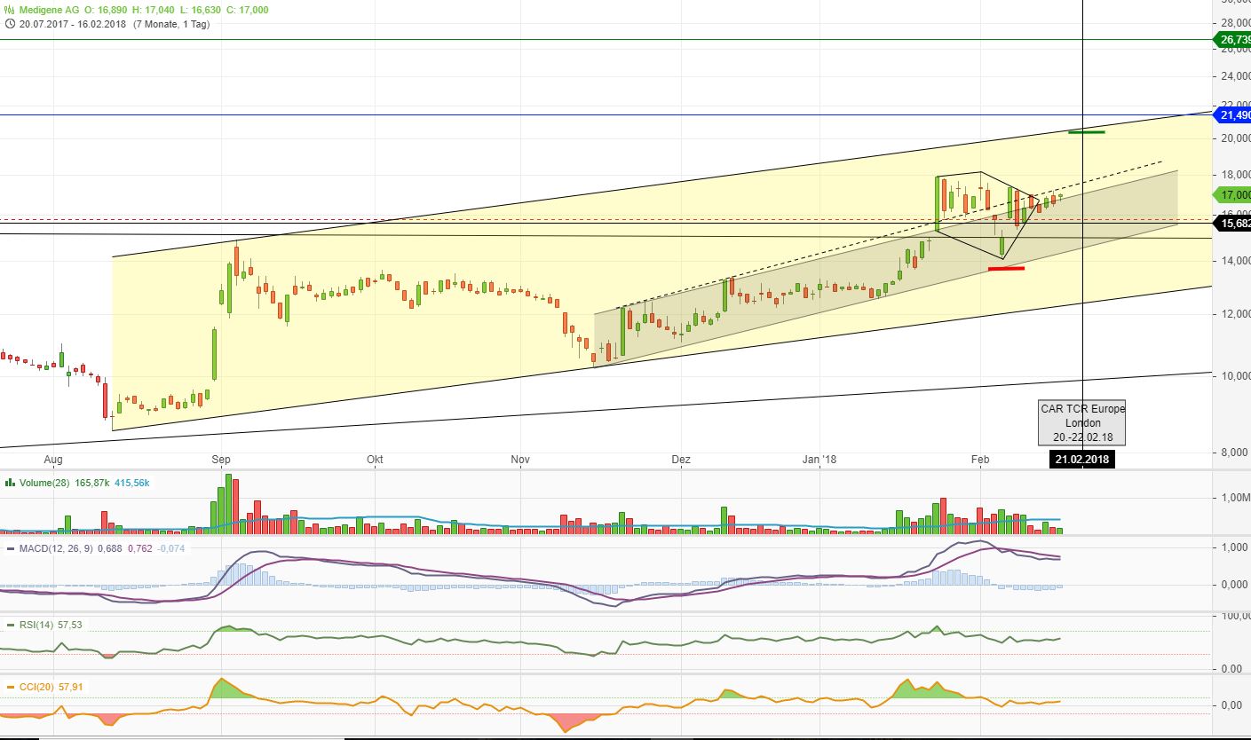Click the clock icon next to the date range

[x=9, y=25]
